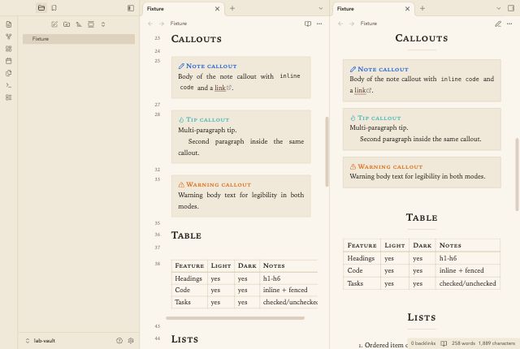This screenshot has width=520, height=349.
Task: Toggle the right sidebar
Action: (x=511, y=8)
